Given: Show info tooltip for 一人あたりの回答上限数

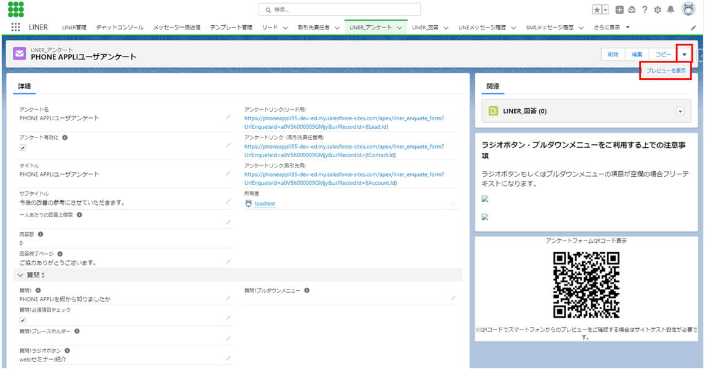Looking at the screenshot, I should click(x=80, y=215).
